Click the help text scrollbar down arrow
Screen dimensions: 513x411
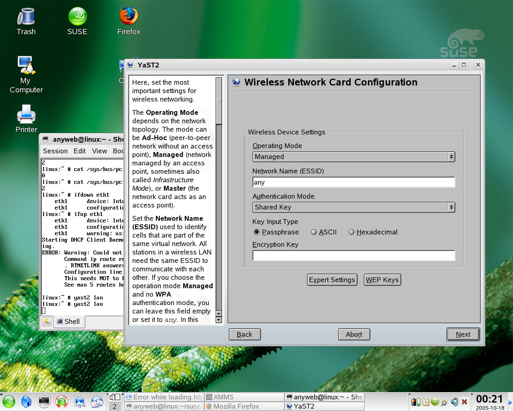point(219,320)
